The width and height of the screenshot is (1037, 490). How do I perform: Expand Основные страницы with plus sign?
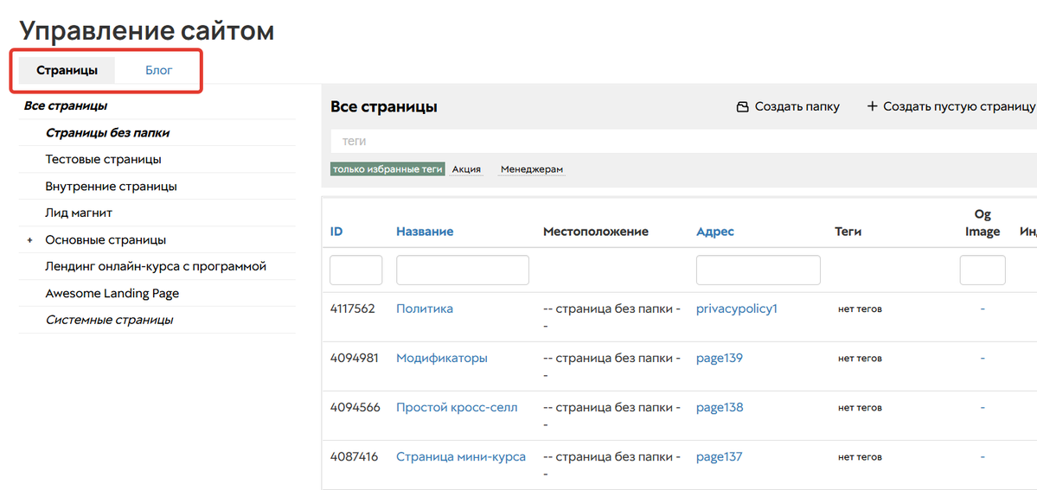point(29,240)
